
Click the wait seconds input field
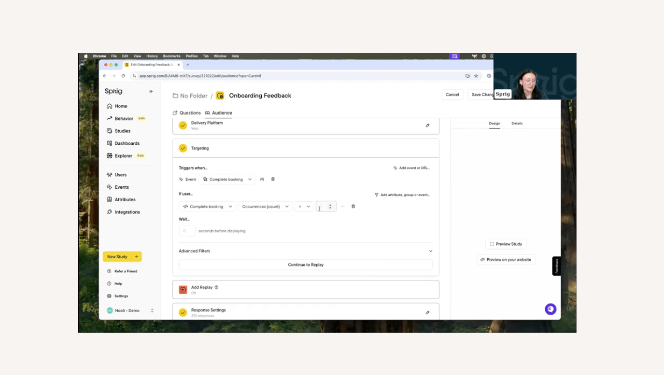(x=187, y=231)
